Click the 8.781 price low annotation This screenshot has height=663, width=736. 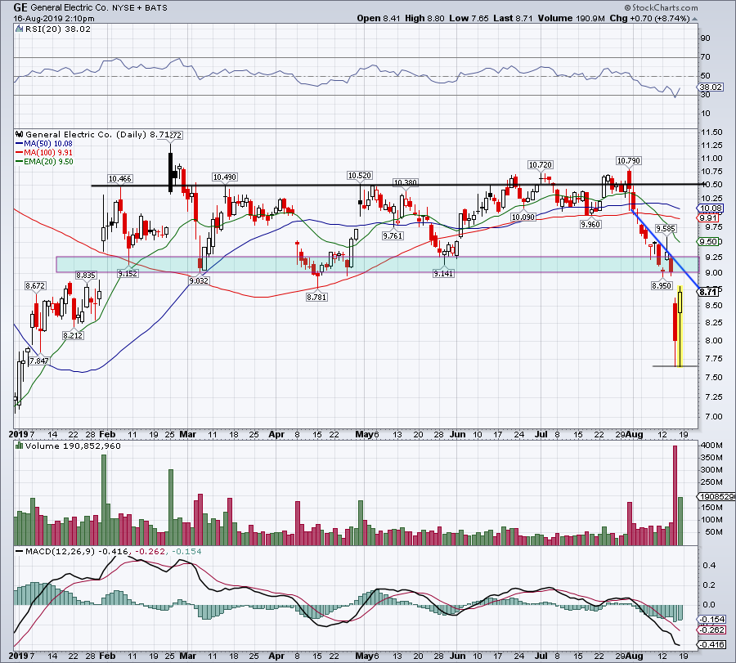coord(316,297)
